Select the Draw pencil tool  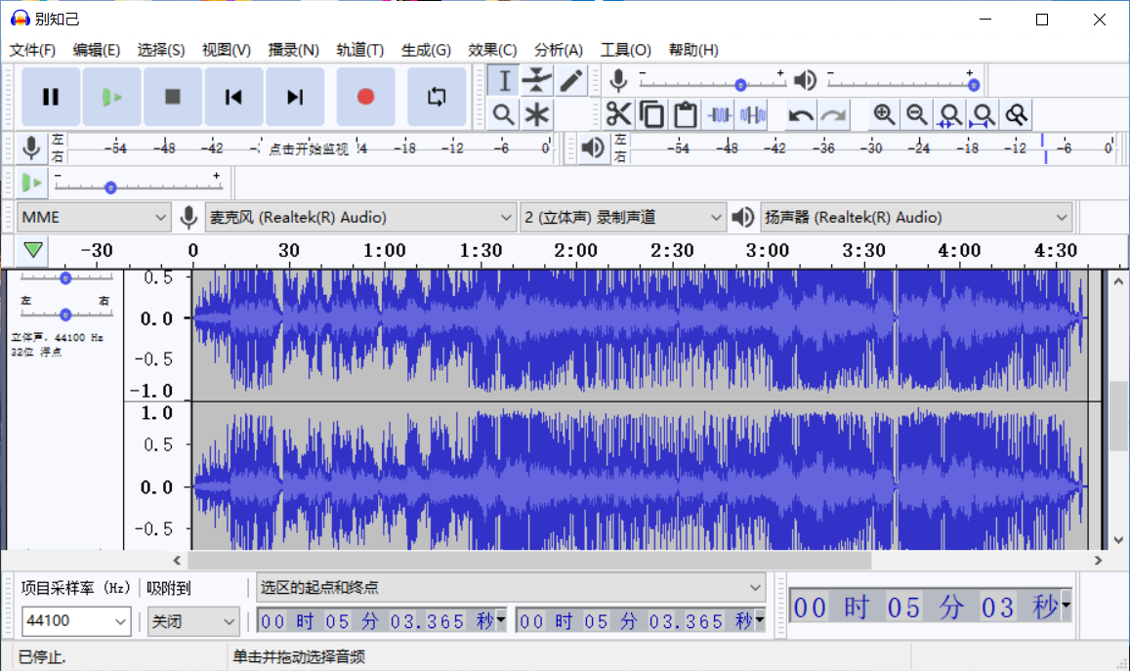point(570,80)
